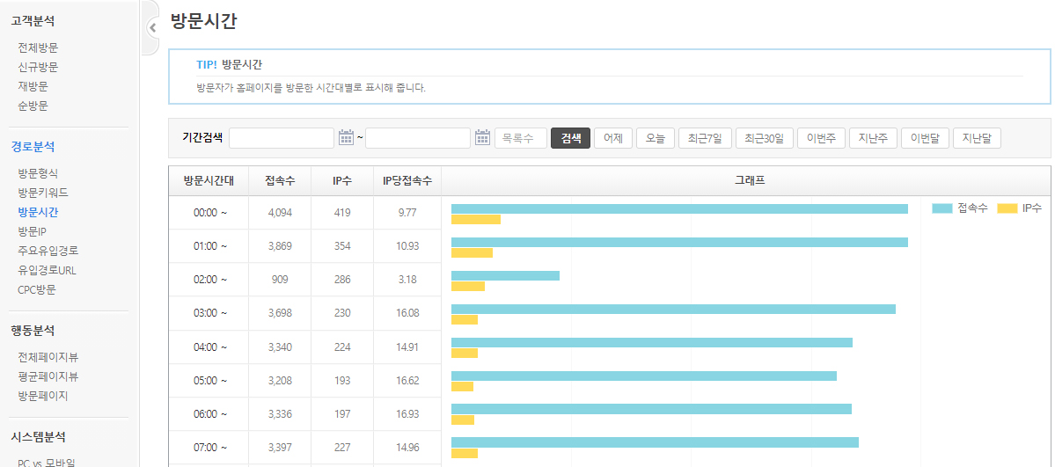Go to 방문키워드 menu item

click(x=43, y=193)
